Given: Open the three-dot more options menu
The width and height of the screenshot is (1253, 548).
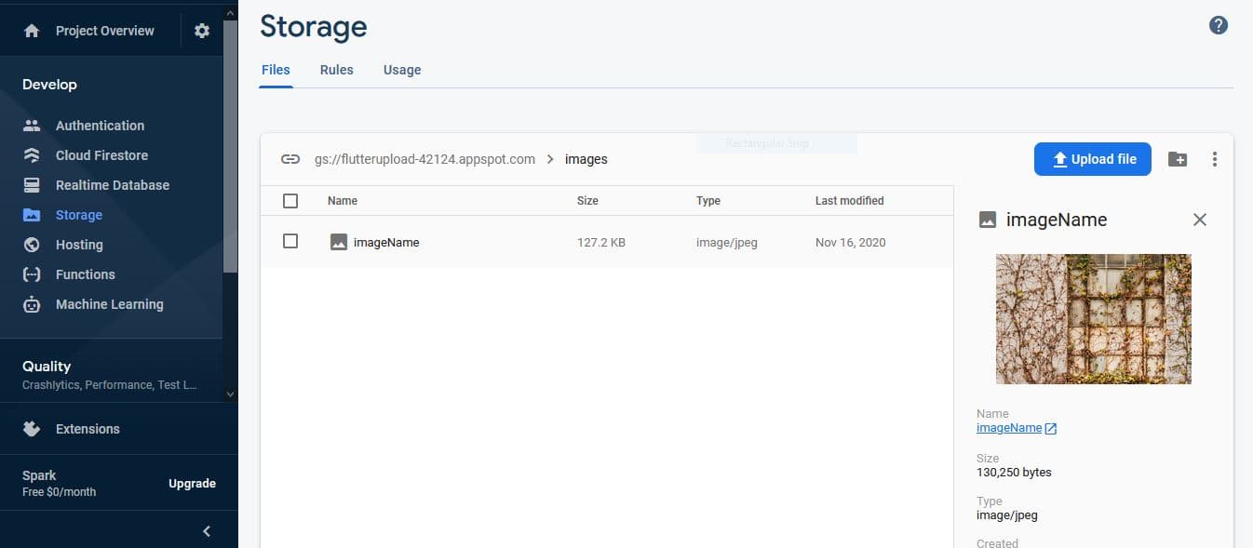Looking at the screenshot, I should click(x=1214, y=159).
